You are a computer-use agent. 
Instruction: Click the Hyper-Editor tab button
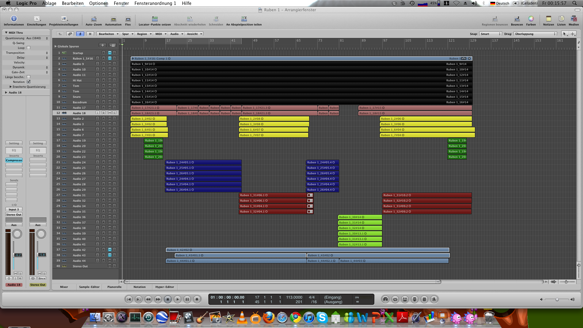click(165, 287)
